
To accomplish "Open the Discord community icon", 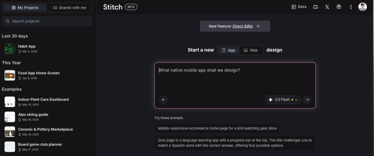I will point(316,7).
